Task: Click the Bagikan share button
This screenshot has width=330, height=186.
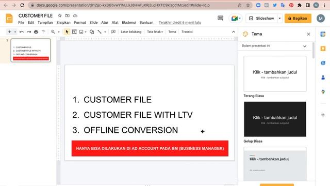Action: pos(298,19)
